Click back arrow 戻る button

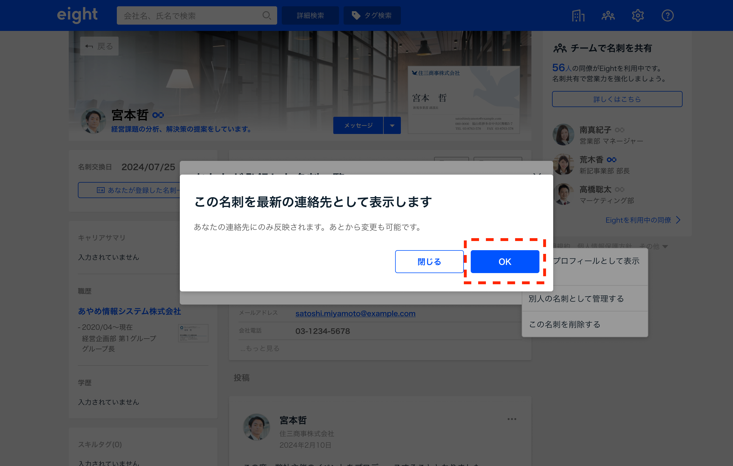[99, 46]
